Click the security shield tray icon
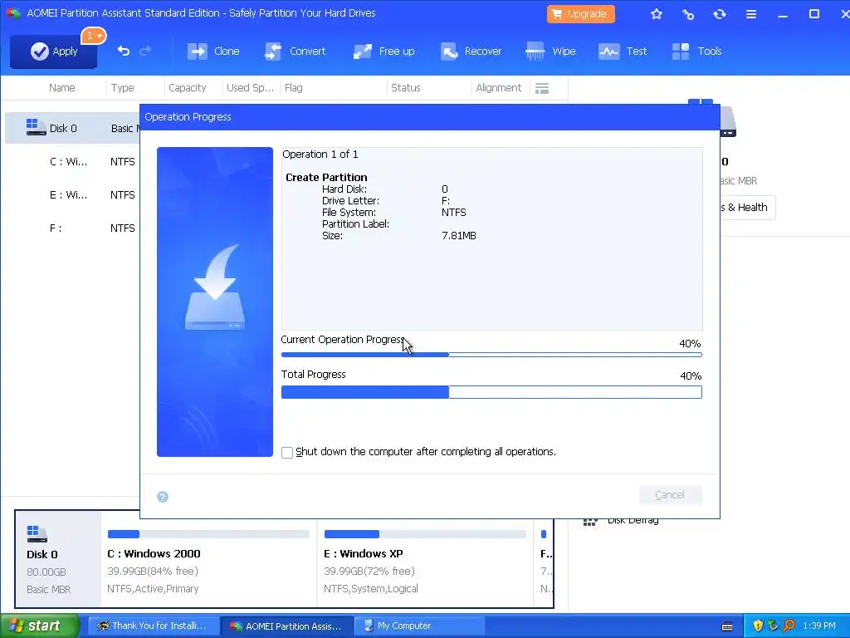 758,626
